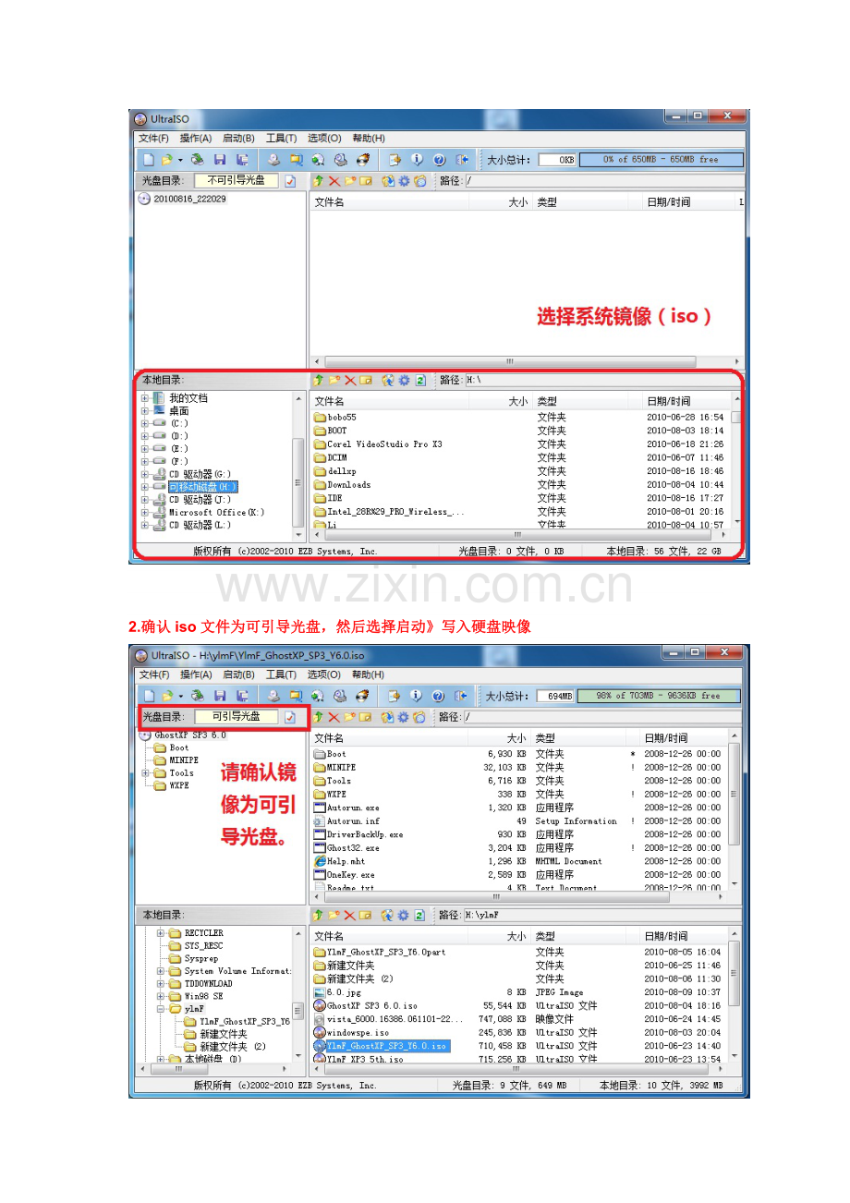
Task: Click blue Help icon in bottom UltraISO toolbar
Action: tap(438, 696)
